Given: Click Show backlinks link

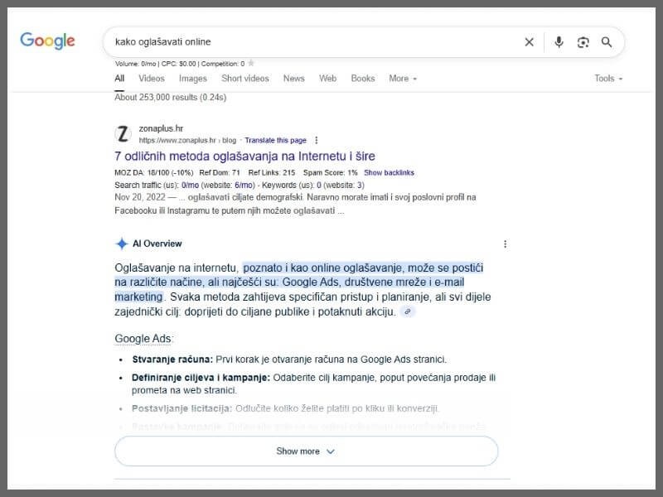Looking at the screenshot, I should [x=389, y=173].
